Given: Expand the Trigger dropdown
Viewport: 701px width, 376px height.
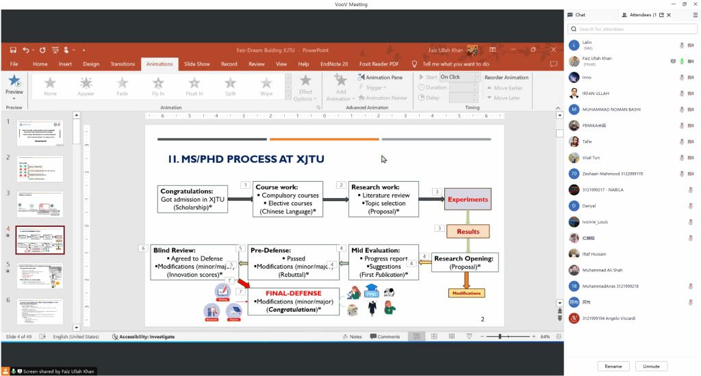Looking at the screenshot, I should click(x=372, y=88).
